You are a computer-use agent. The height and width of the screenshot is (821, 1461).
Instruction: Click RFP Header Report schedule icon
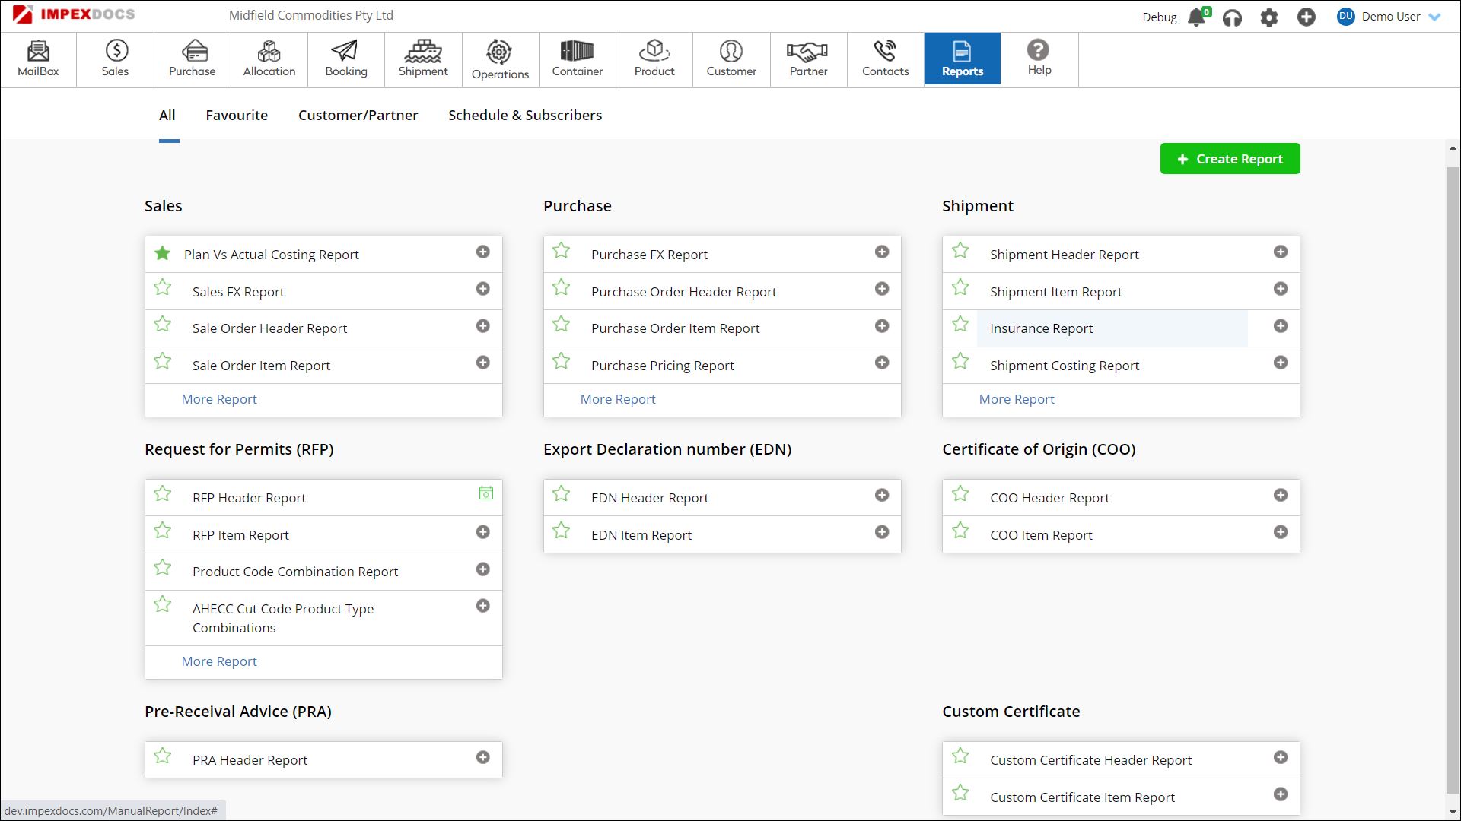485,493
